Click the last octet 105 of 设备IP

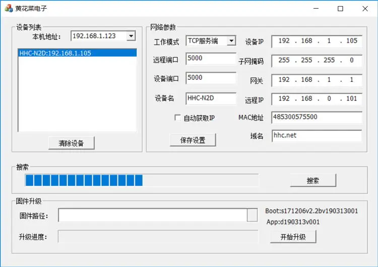point(352,41)
